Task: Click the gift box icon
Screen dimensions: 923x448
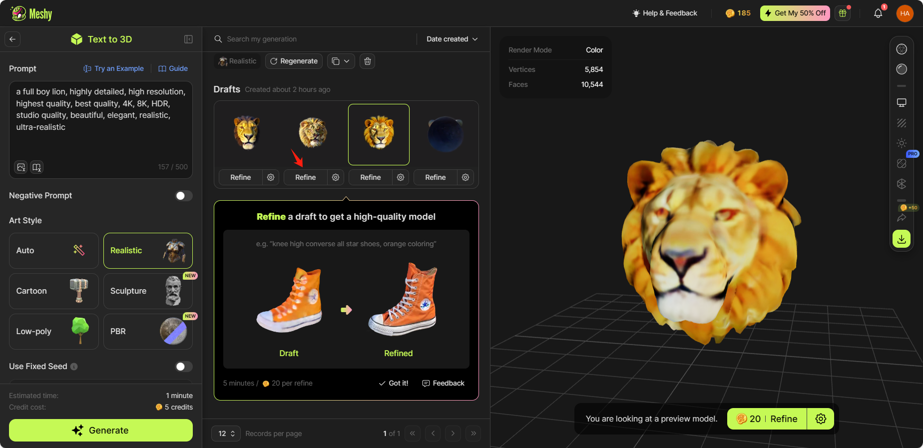Action: (843, 13)
